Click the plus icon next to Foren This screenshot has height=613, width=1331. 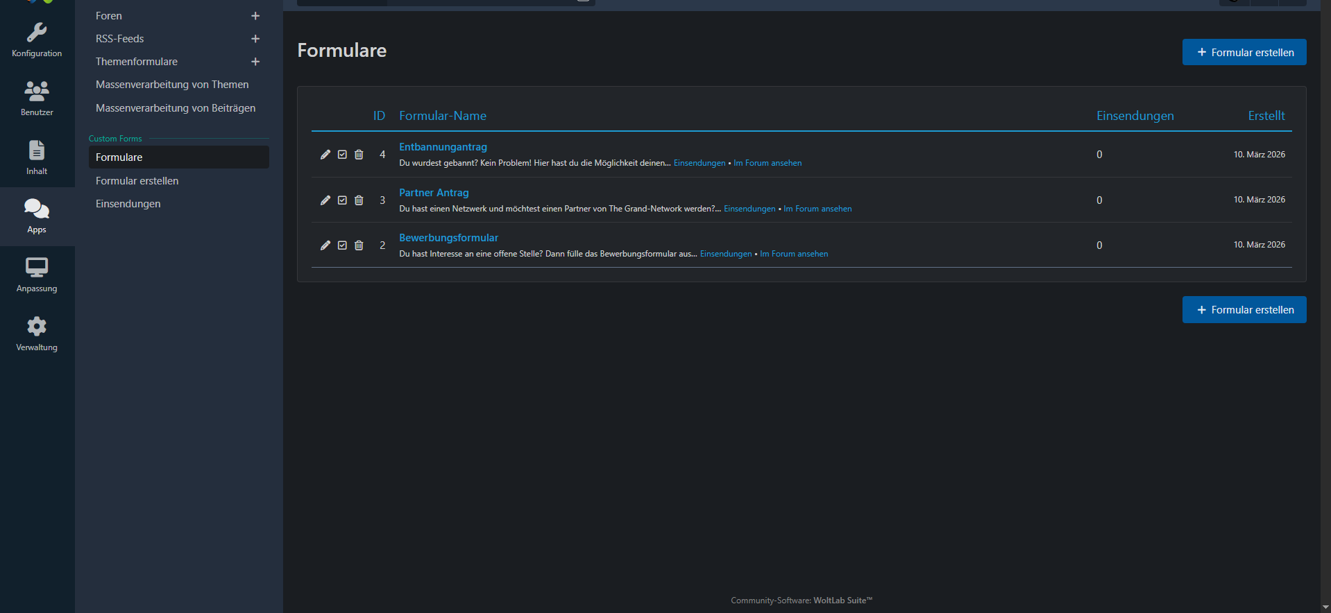[255, 16]
